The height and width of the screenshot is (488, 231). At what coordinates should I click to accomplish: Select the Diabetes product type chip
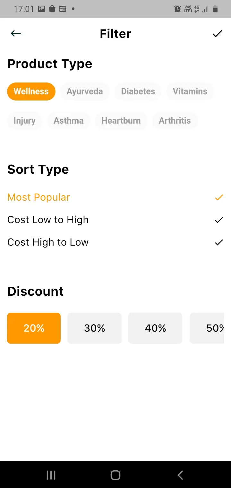[x=138, y=91]
